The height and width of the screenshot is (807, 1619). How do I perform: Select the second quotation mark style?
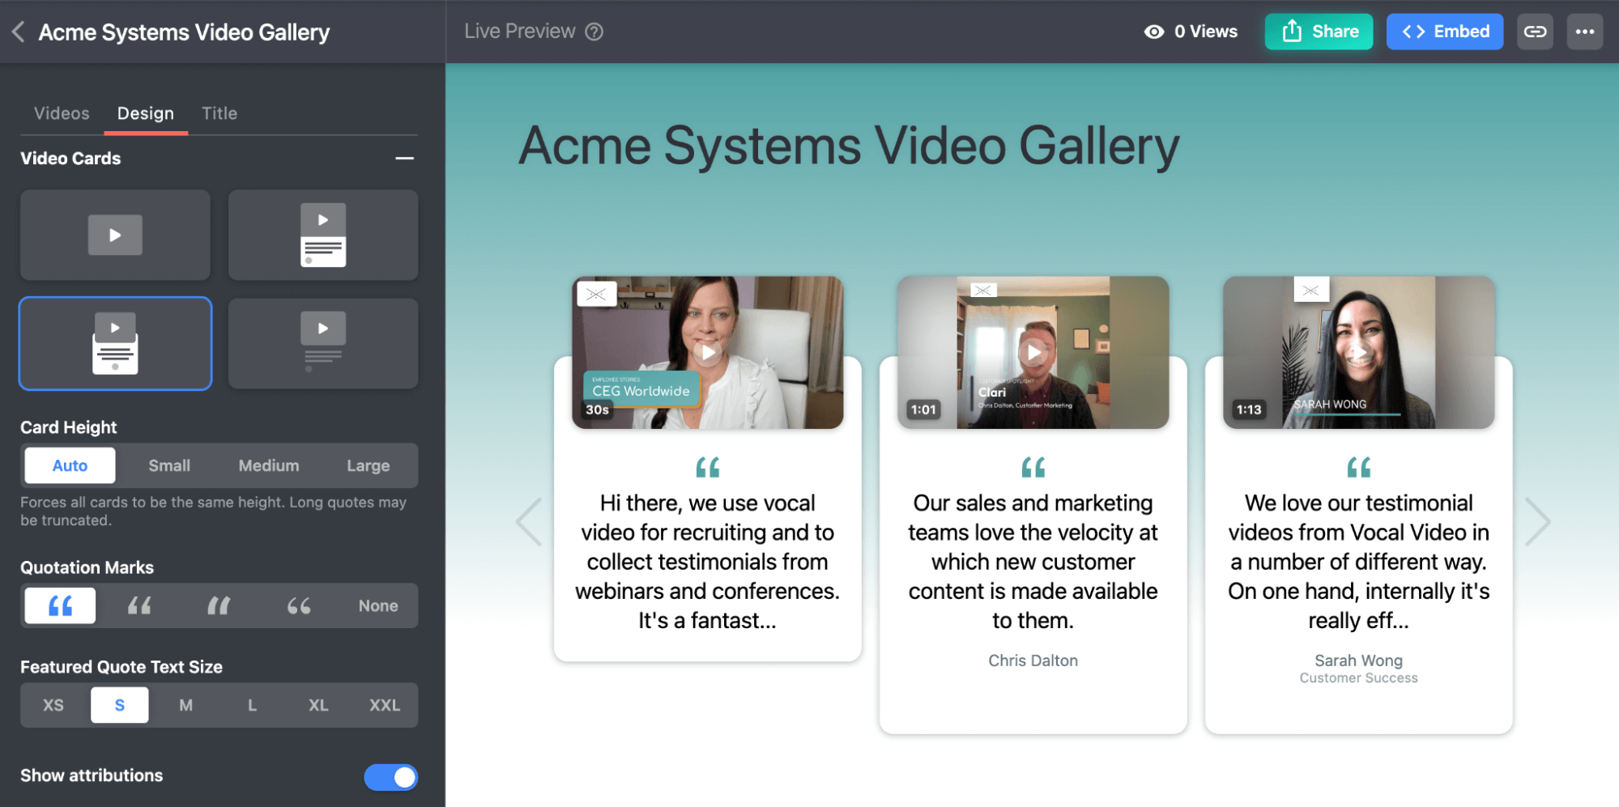coord(139,605)
